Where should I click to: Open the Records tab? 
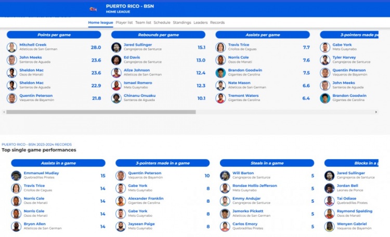pos(217,23)
